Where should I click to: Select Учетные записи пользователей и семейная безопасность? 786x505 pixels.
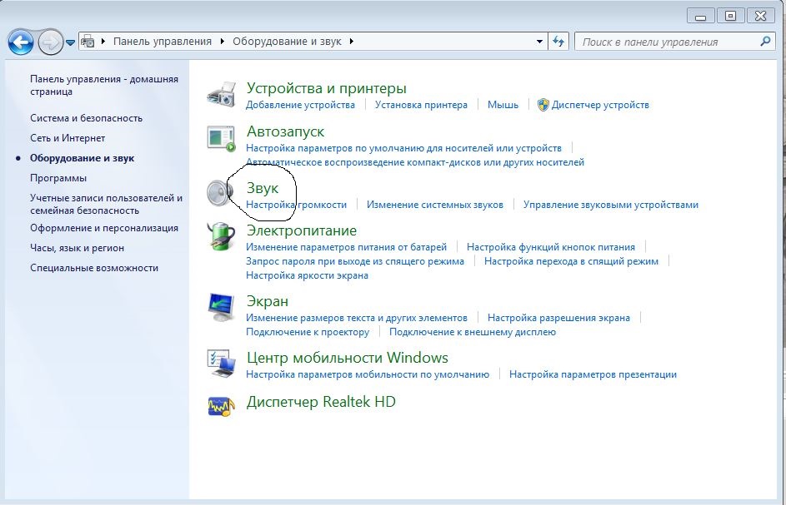click(x=106, y=204)
